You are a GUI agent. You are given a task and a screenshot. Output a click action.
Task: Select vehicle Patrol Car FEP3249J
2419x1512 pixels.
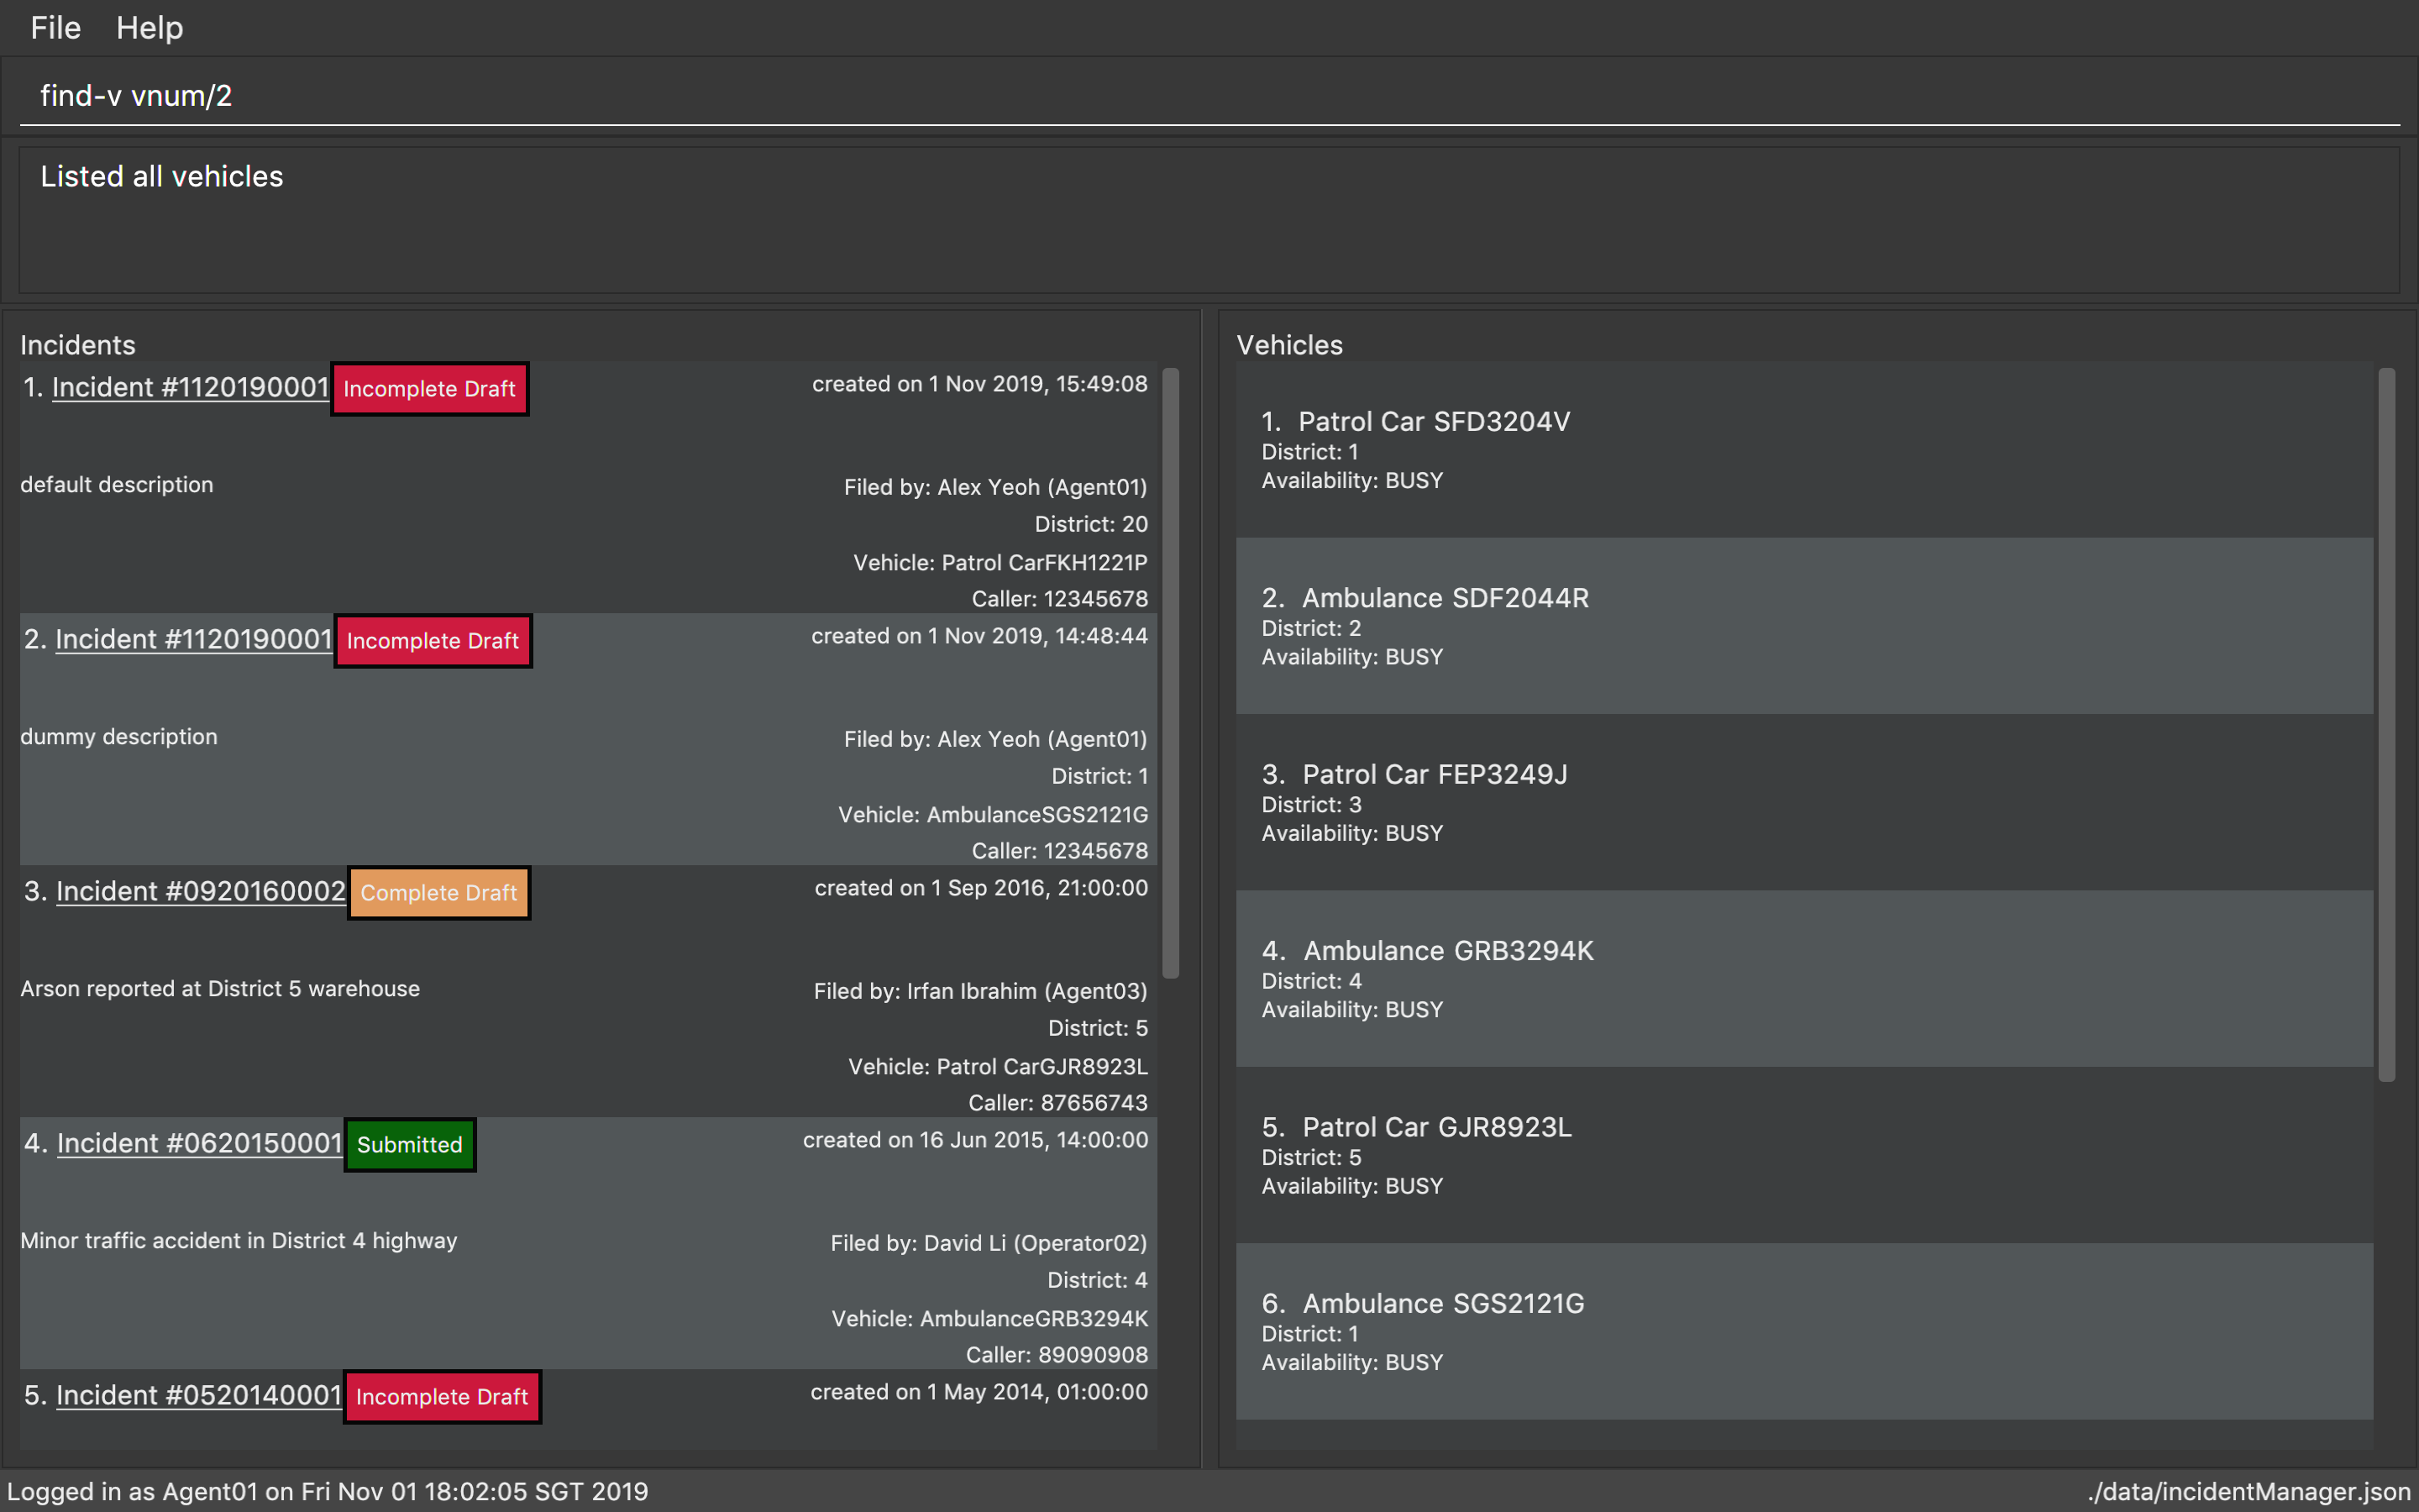(x=1804, y=803)
